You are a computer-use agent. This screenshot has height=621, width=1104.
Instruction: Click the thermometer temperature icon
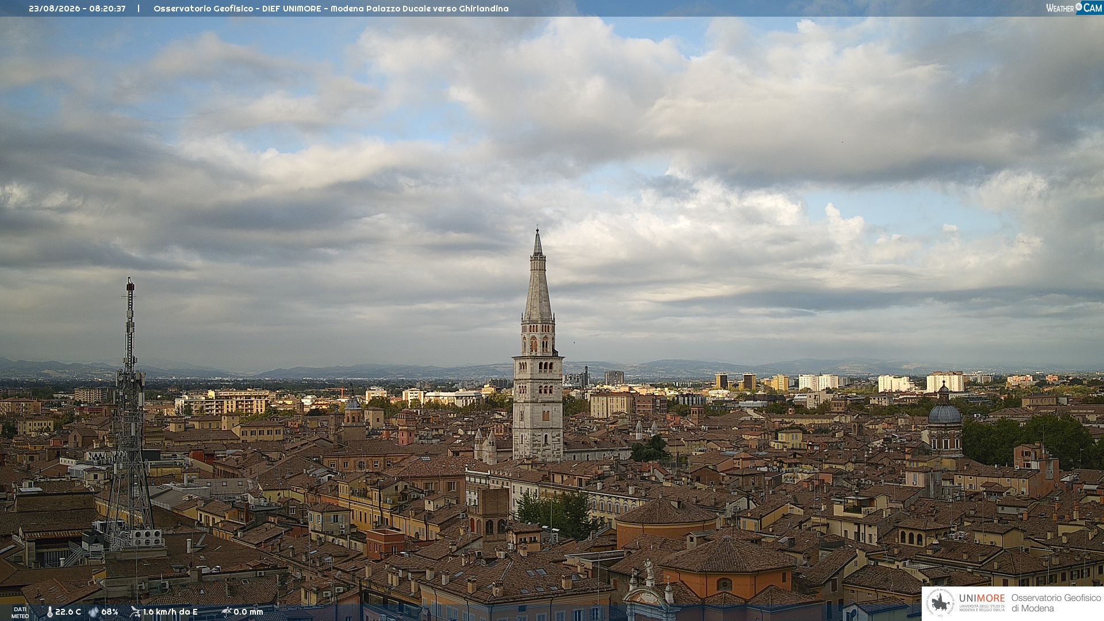(49, 612)
